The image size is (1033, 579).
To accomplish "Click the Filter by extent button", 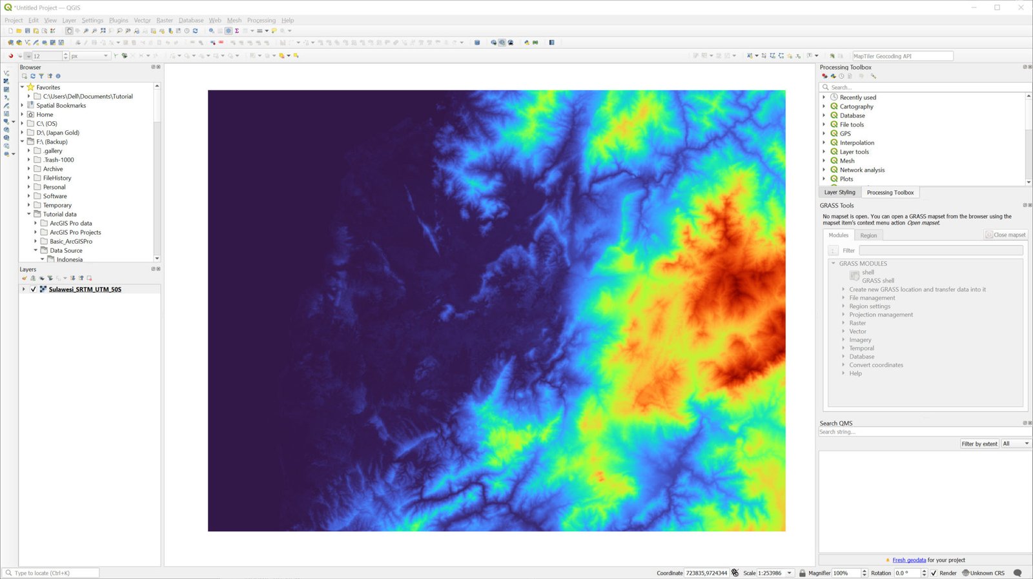I will [x=979, y=444].
